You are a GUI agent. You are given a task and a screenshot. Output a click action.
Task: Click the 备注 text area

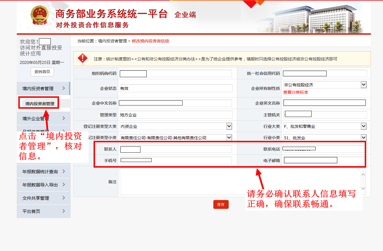tap(239, 182)
